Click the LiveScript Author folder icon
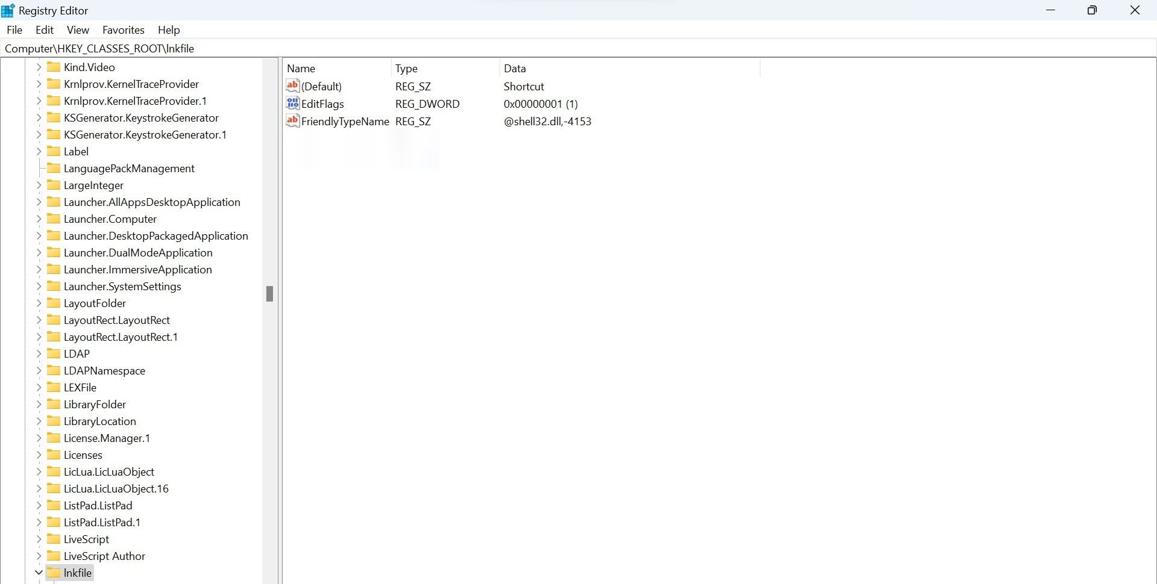The width and height of the screenshot is (1157, 584). point(54,556)
